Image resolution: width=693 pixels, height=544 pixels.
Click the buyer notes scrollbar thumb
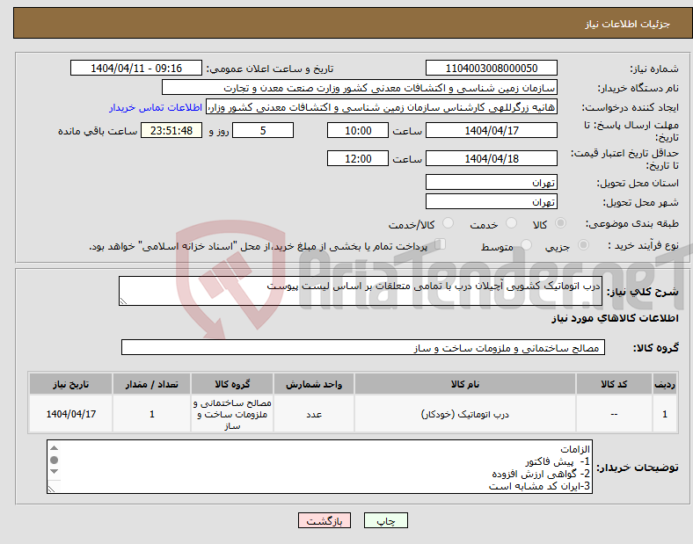(x=54, y=461)
